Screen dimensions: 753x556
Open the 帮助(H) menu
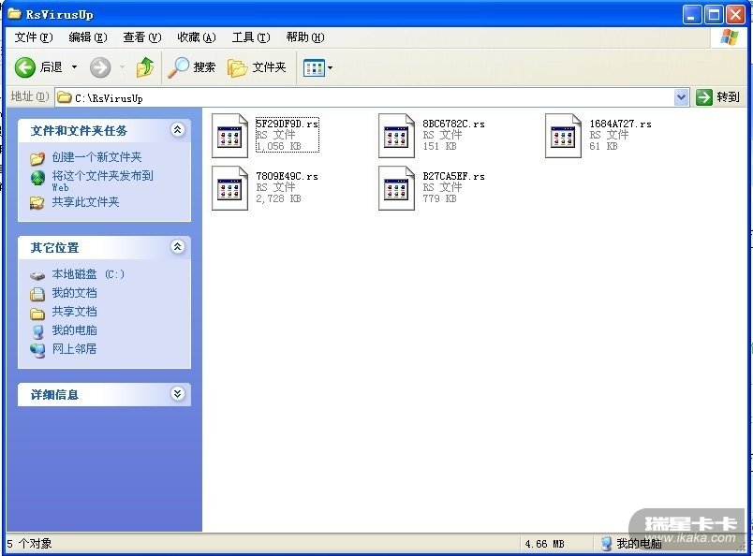tap(305, 37)
